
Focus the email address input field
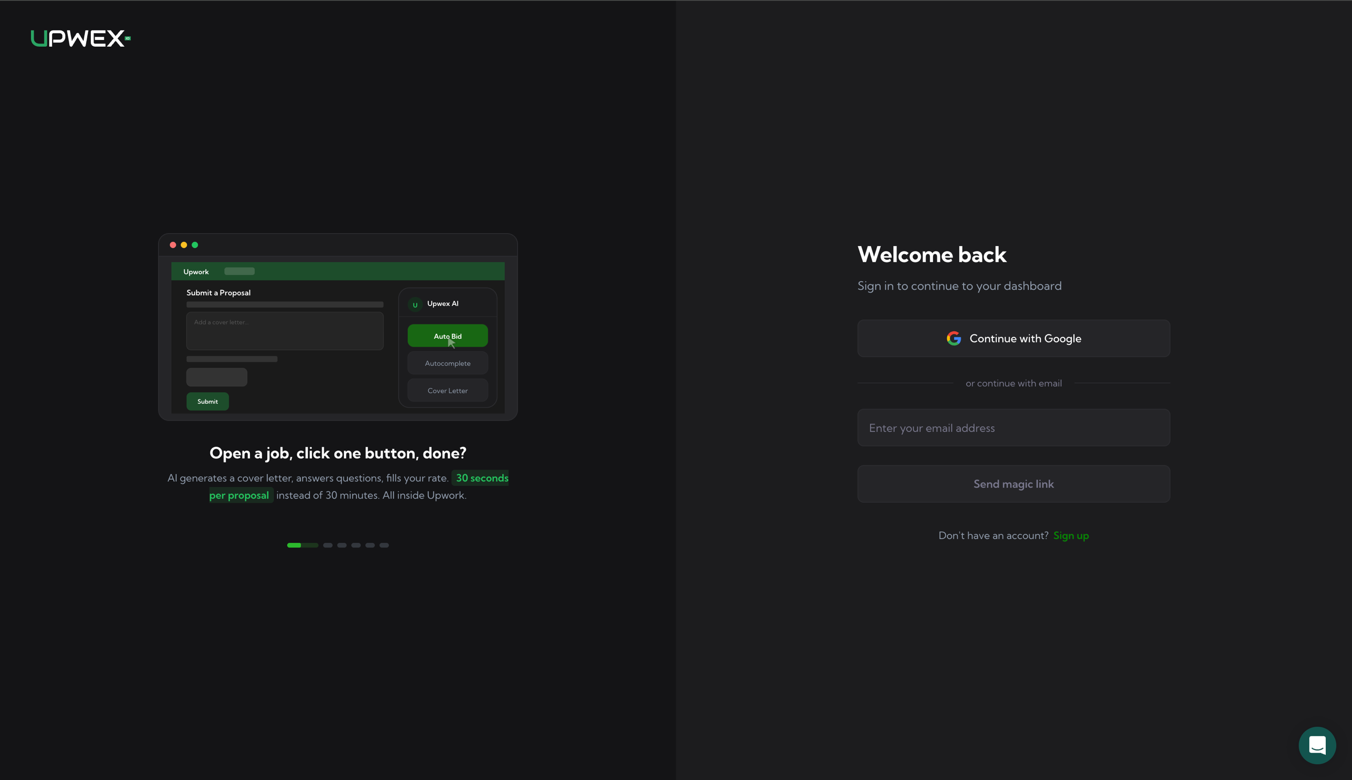(1013, 427)
